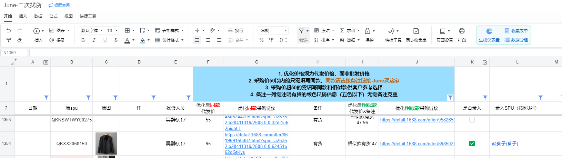Viewport: 562px width, 158px height.
Task: Click the eraser clear-format icon
Action: (20, 40)
